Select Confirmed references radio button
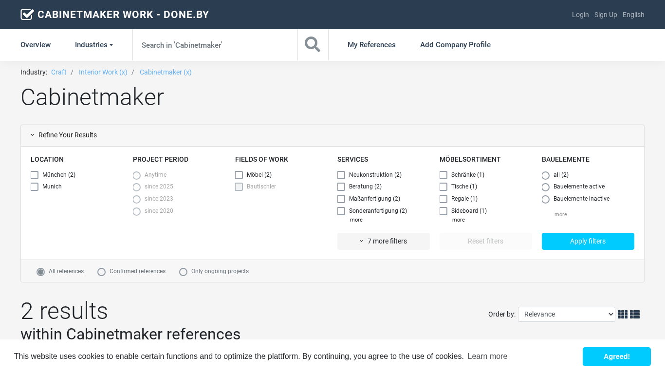665x374 pixels. (102, 272)
